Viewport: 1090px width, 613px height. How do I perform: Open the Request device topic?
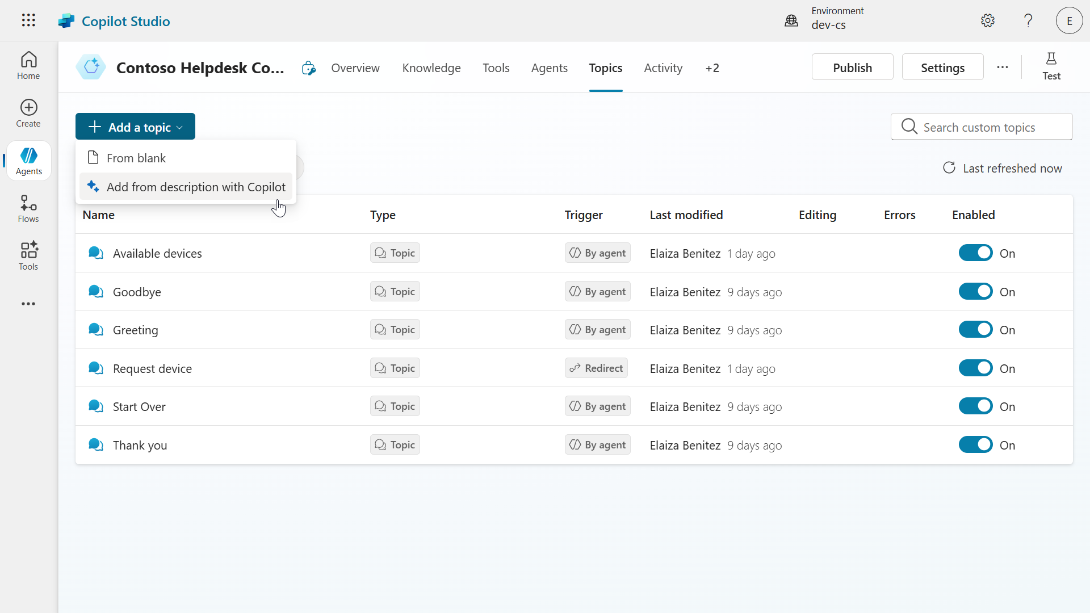tap(152, 368)
